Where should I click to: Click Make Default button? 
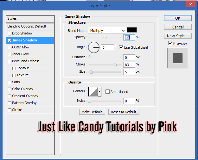[92, 112]
